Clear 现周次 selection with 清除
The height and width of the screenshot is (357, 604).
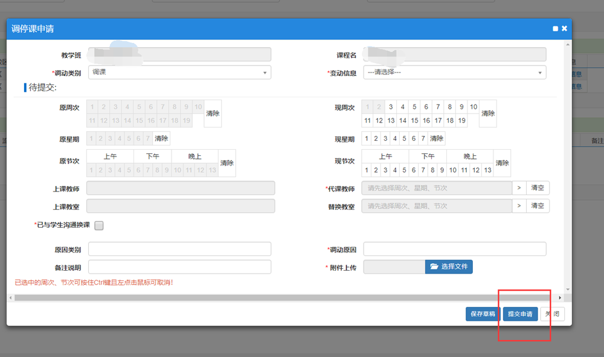[x=488, y=114]
